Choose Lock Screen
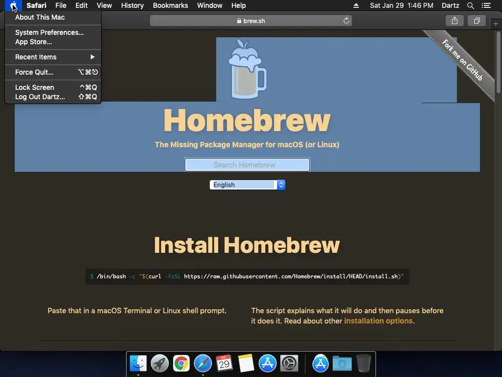 [x=53, y=87]
